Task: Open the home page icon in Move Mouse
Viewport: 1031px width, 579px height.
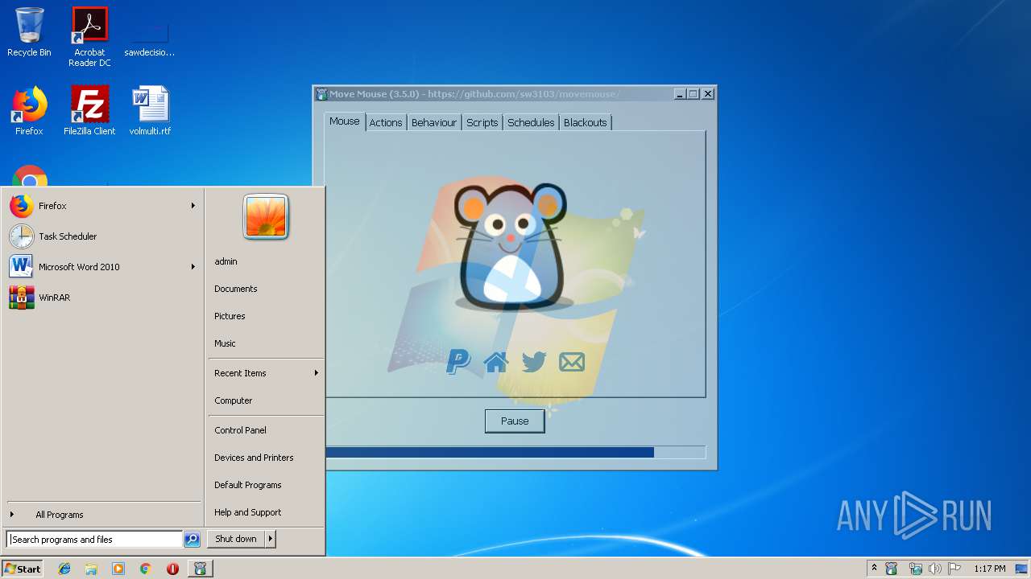Action: 496,362
